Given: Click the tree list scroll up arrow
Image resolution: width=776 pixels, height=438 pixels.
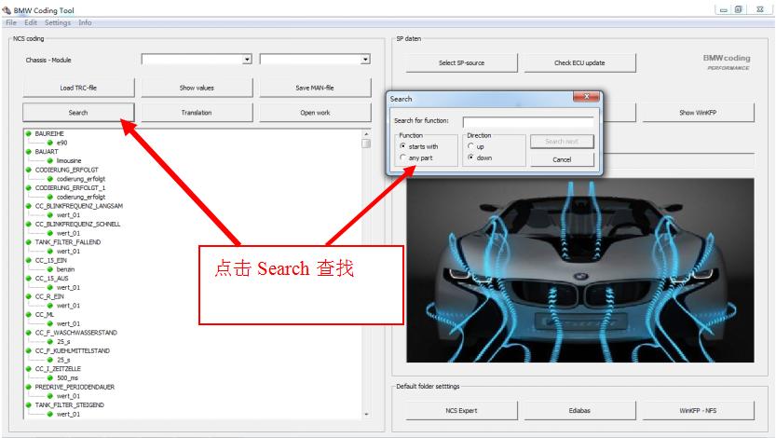Looking at the screenshot, I should (x=366, y=134).
